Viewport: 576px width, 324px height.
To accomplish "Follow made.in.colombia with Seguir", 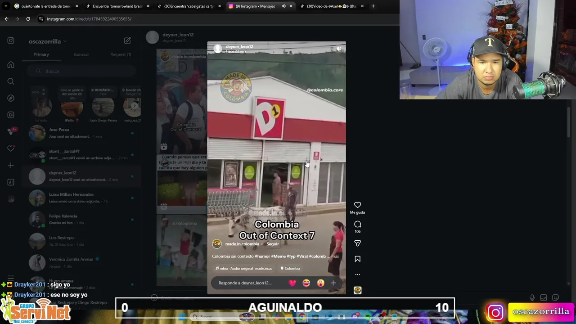I will click(272, 244).
